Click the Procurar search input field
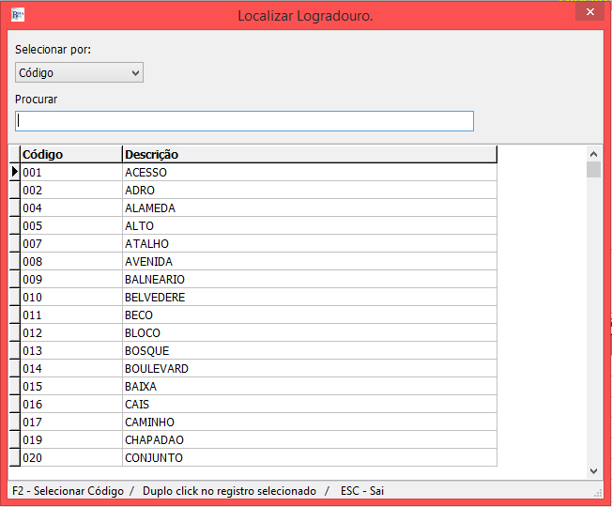Screen dimensions: 612x507 [x=244, y=121]
